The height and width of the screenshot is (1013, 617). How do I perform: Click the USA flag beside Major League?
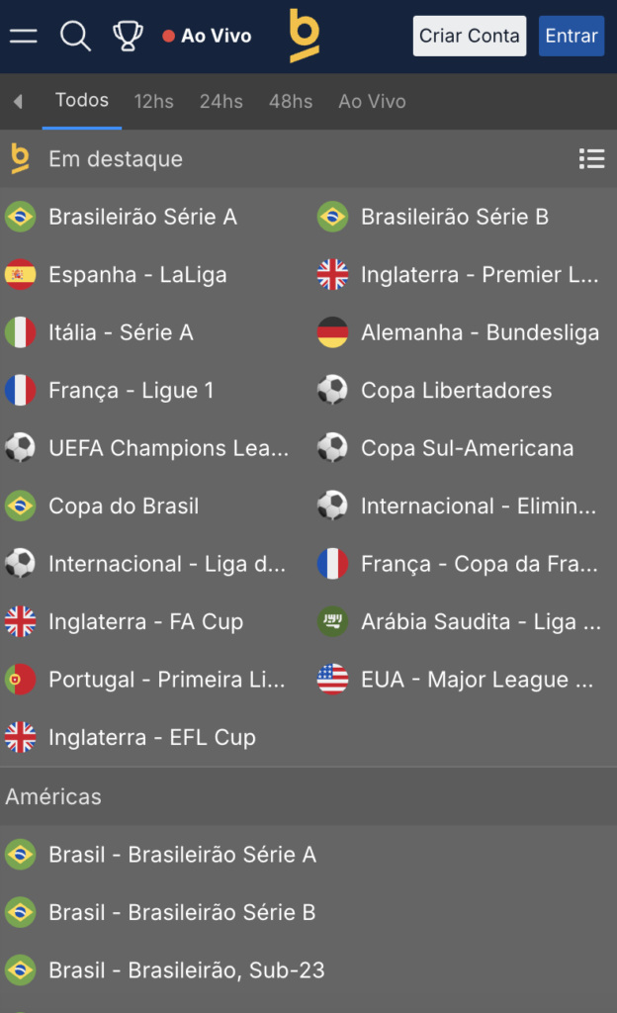coord(332,680)
